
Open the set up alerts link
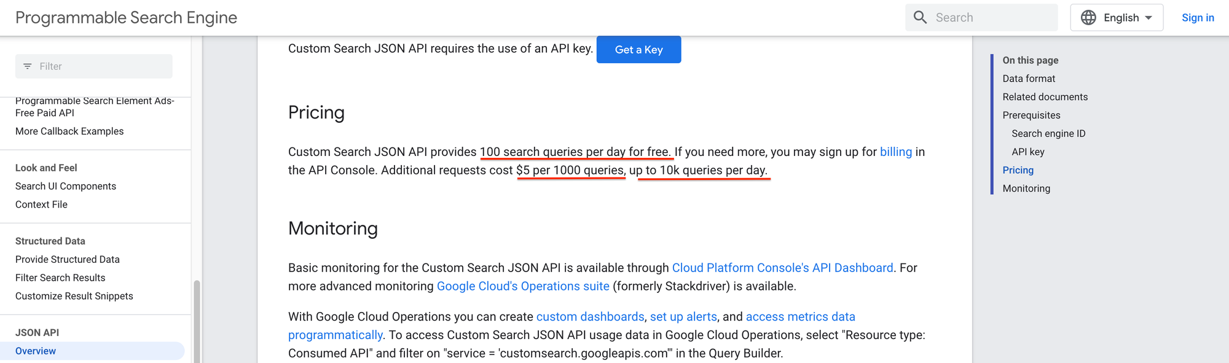point(683,316)
